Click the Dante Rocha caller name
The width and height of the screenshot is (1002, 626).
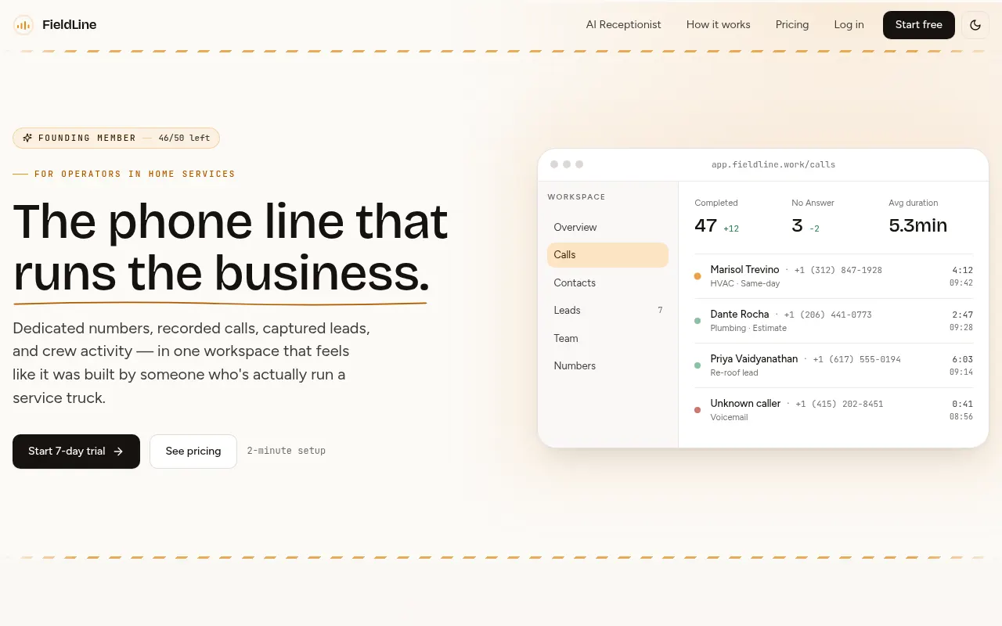pyautogui.click(x=740, y=315)
